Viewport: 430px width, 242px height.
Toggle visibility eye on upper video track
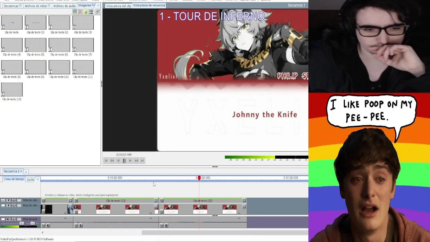coord(8,200)
